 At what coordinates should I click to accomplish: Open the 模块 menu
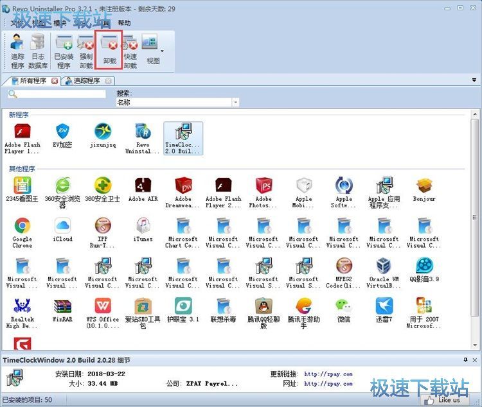(x=60, y=22)
